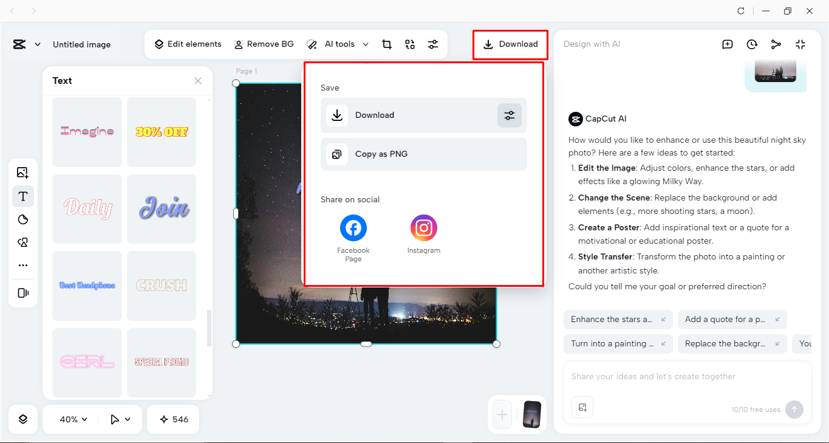Share to Instagram
Viewport: 829px width, 443px height.
(424, 235)
